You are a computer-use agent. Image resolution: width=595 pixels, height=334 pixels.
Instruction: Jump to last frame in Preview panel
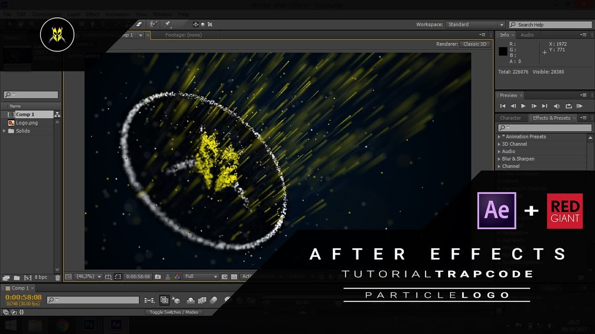(545, 106)
